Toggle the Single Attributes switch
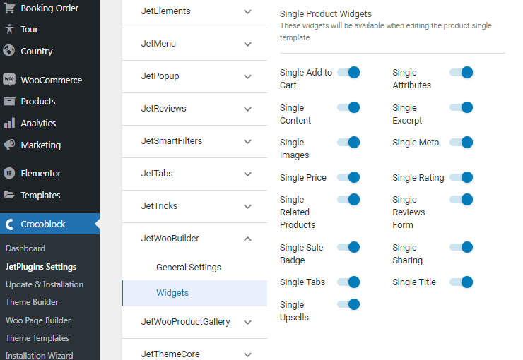The height and width of the screenshot is (360, 523). click(462, 72)
